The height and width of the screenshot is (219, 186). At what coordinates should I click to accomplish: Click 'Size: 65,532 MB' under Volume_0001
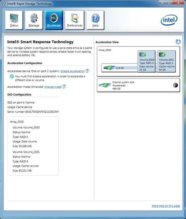(x=22, y=171)
